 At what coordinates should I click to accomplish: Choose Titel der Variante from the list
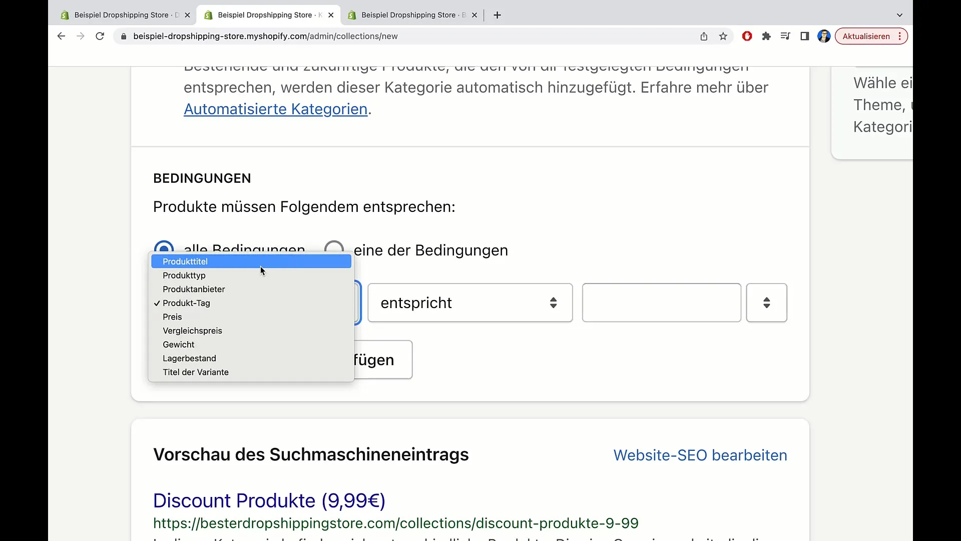coord(251,372)
